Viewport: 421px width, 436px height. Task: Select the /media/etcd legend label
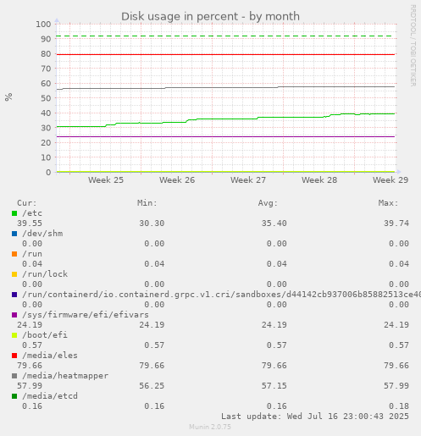[x=50, y=396]
